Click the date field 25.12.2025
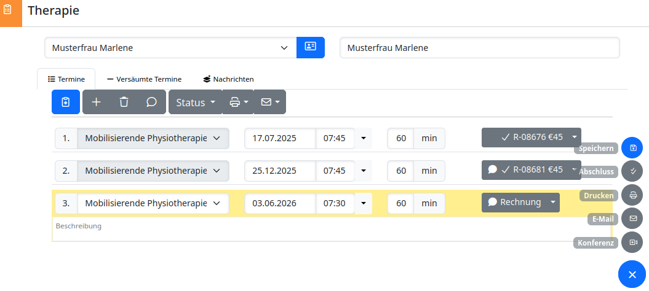Screen dimensions: 649x291 pos(281,170)
